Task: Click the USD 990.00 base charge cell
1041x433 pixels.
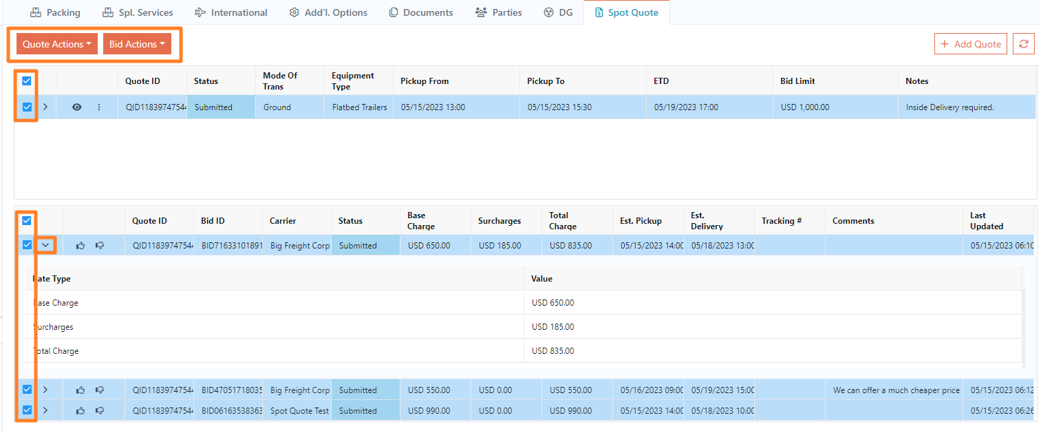Action: pyautogui.click(x=435, y=411)
